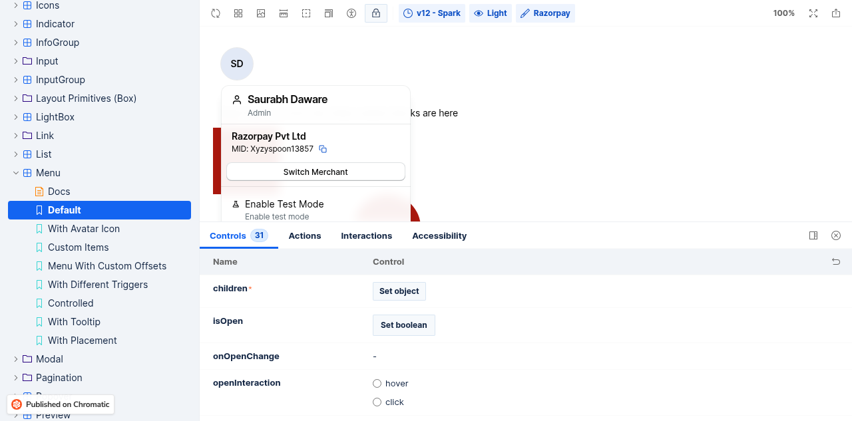Open the v12 - Spark version selector
This screenshot has height=421, width=852.
pyautogui.click(x=432, y=13)
